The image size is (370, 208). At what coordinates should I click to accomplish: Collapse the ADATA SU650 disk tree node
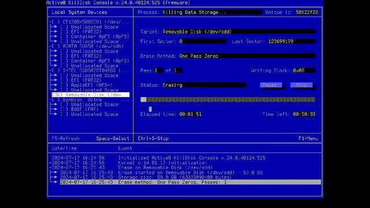(50, 46)
